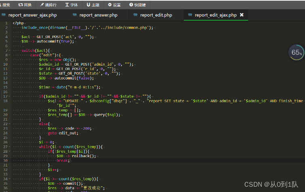Click "rollback();" on line 29

point(84,156)
